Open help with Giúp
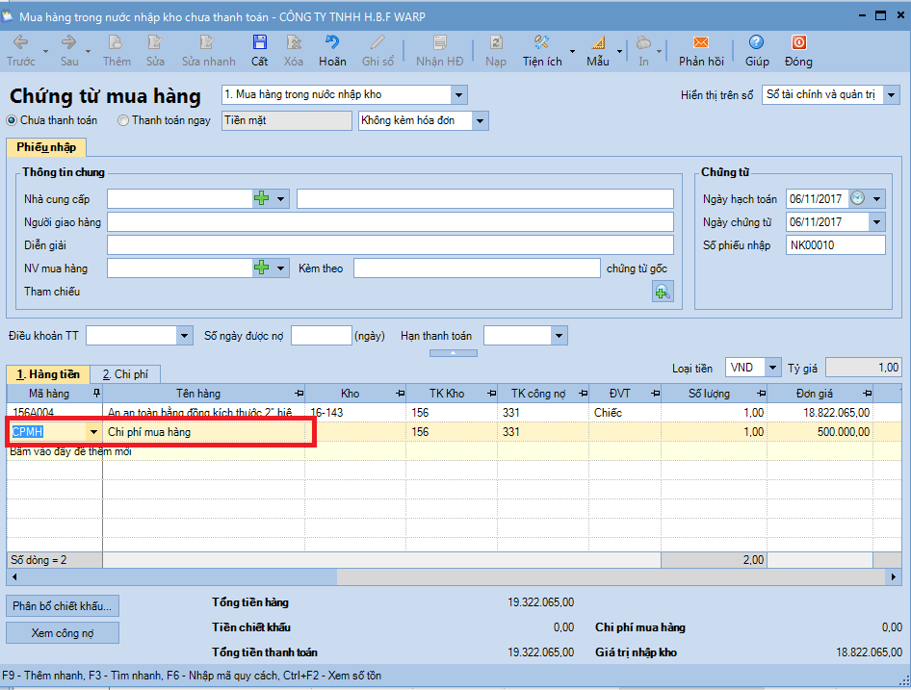 757,51
